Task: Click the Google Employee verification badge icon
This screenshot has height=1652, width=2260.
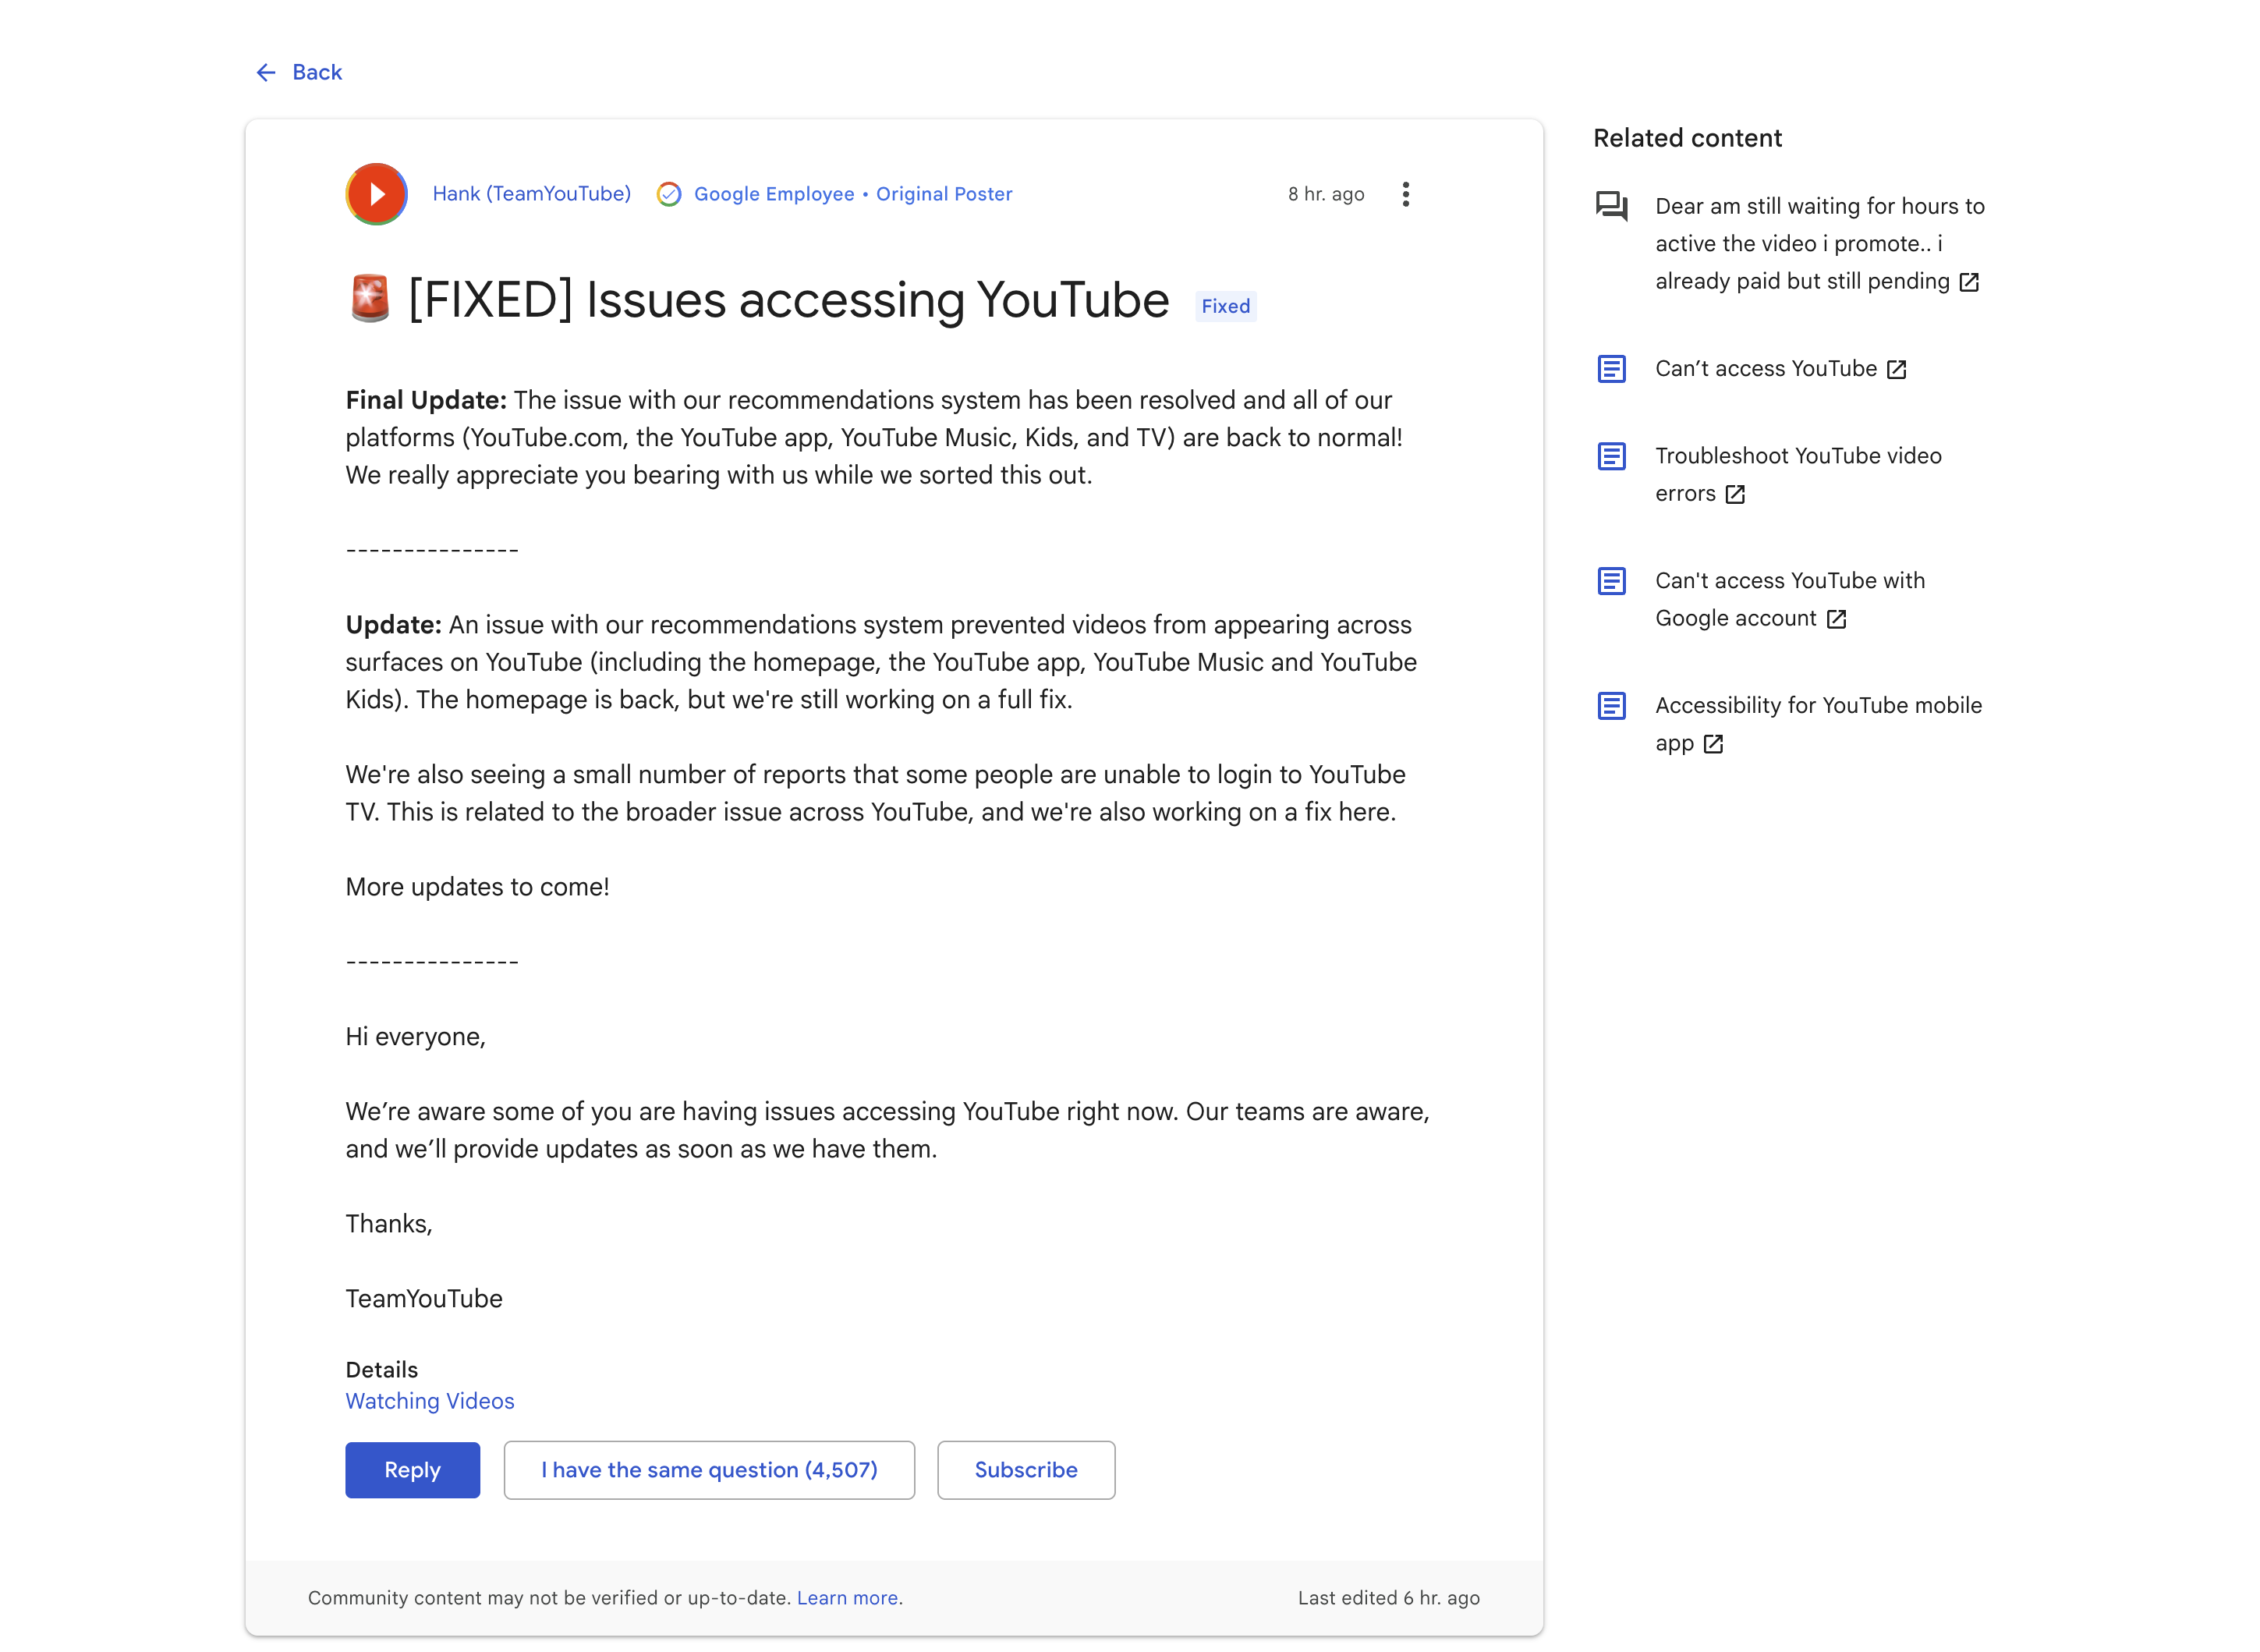Action: (668, 193)
